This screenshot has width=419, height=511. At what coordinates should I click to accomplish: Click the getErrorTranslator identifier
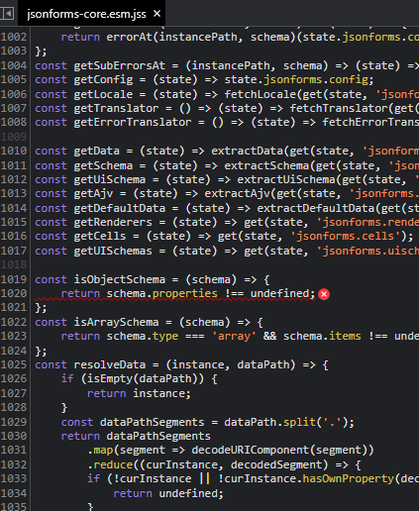point(133,122)
